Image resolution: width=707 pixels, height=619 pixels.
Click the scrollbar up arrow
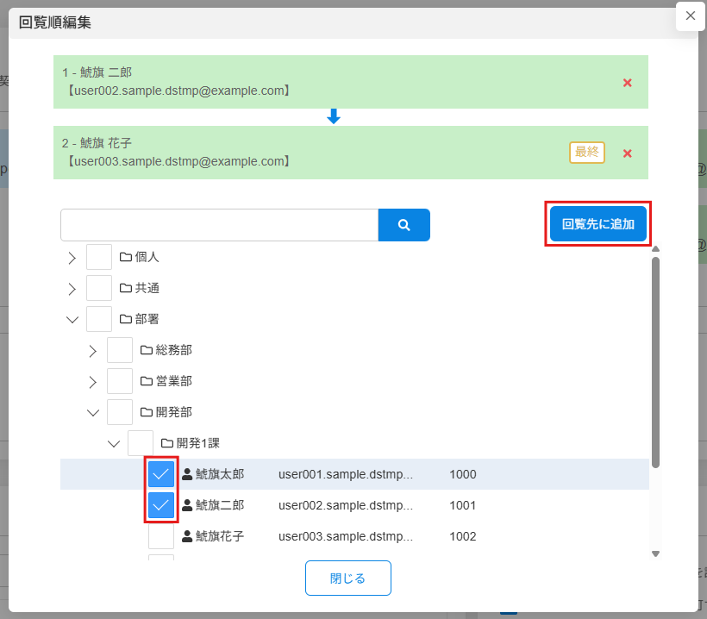click(x=655, y=250)
